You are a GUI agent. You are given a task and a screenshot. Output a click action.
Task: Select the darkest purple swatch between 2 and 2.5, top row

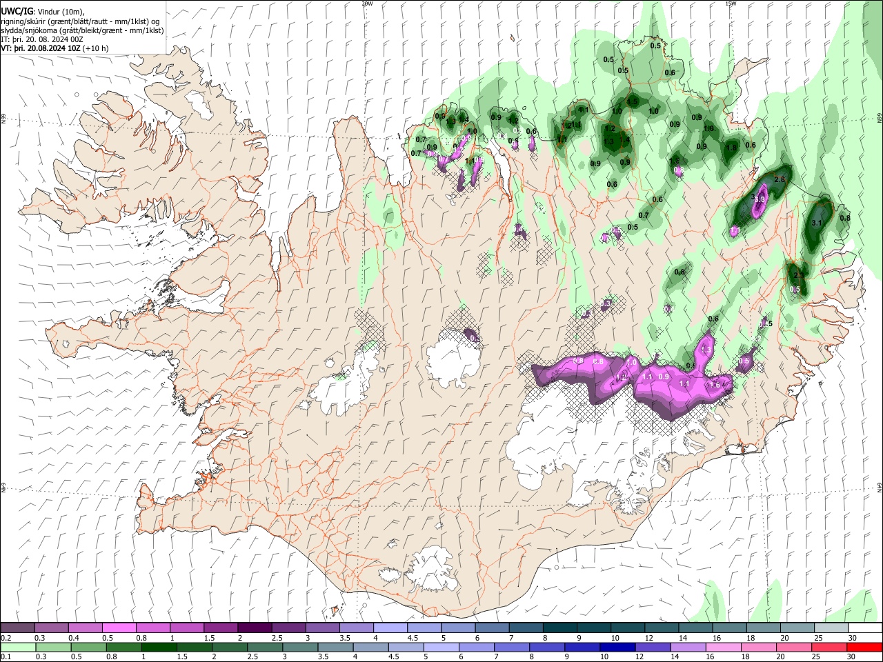[x=255, y=628]
